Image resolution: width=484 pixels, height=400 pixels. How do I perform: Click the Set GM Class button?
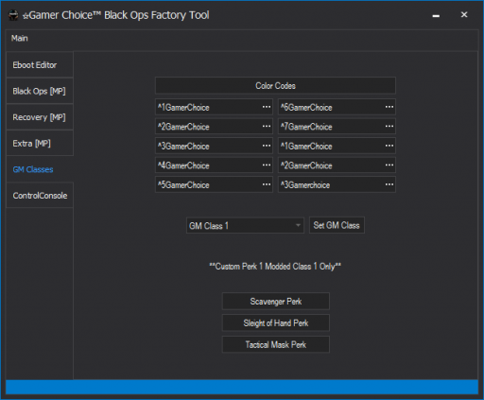337,225
